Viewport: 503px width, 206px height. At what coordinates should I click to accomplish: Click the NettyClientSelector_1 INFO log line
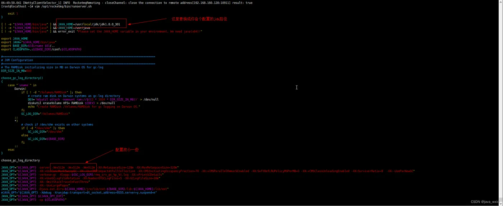(126, 3)
